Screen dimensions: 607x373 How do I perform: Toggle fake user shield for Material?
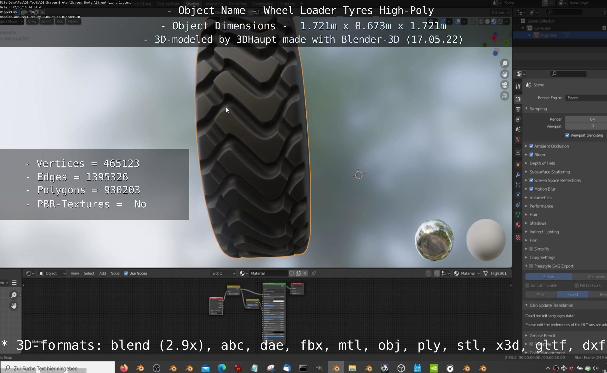(x=291, y=273)
